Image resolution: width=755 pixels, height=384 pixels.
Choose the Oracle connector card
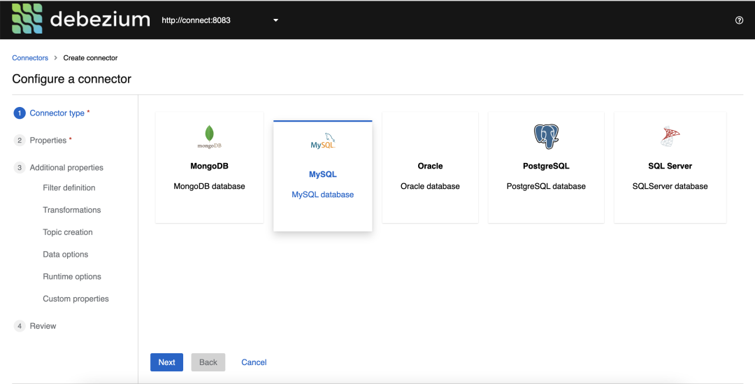(430, 167)
